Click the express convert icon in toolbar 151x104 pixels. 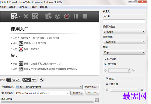tap(58, 16)
